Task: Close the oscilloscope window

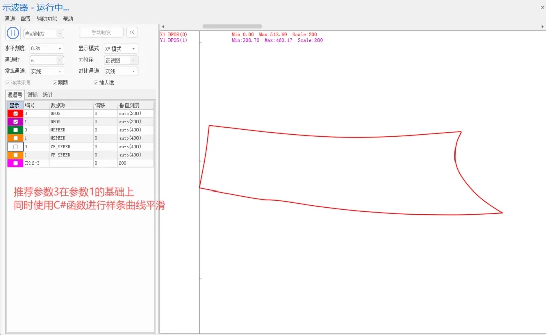Action: [x=542, y=7]
